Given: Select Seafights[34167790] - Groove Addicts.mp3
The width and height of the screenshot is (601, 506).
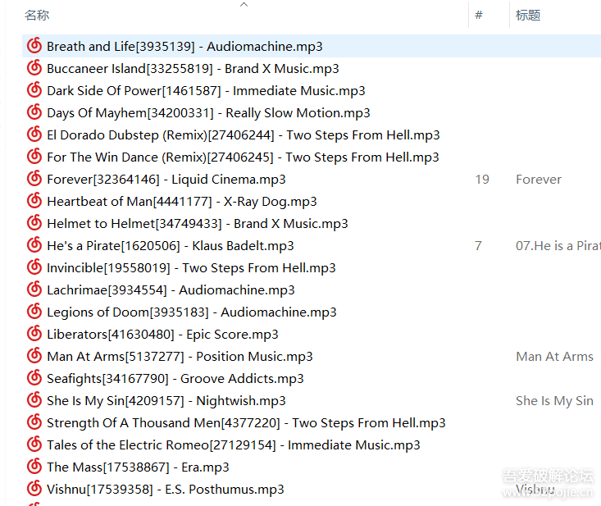Looking at the screenshot, I should coord(175,379).
